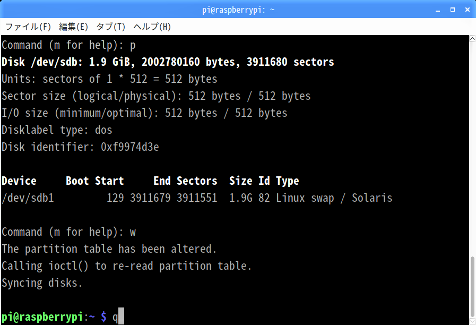
Task: Open the タブ(T) menu
Action: [110, 27]
